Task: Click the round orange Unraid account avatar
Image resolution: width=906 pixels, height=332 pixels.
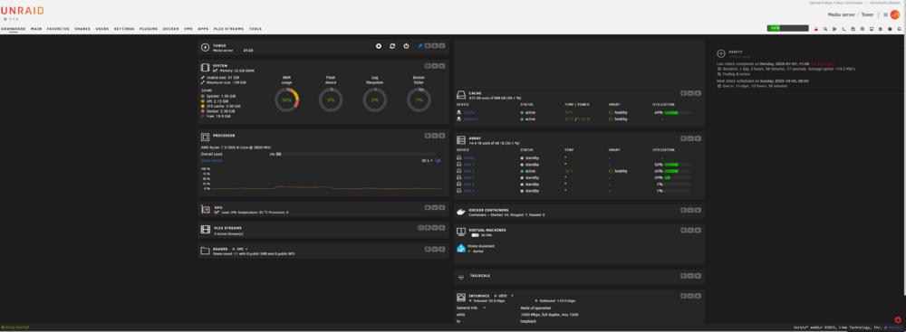Action: click(895, 14)
